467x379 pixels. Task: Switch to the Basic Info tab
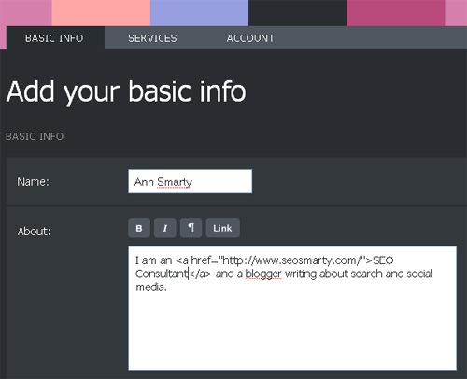[55, 38]
